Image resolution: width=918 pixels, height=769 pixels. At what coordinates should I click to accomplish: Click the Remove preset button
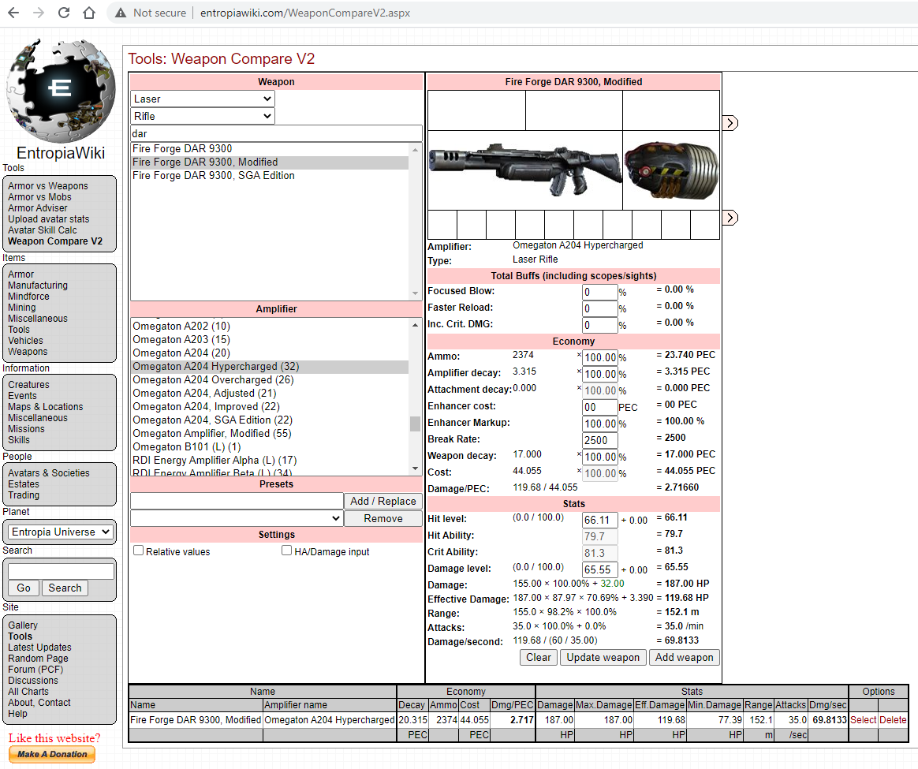[x=382, y=518]
